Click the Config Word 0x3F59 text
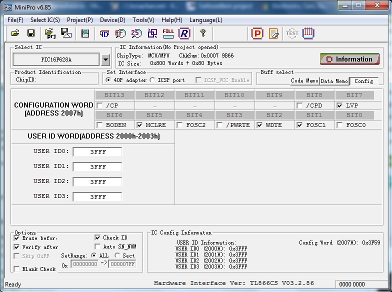392x292 pixels. pos(339,242)
